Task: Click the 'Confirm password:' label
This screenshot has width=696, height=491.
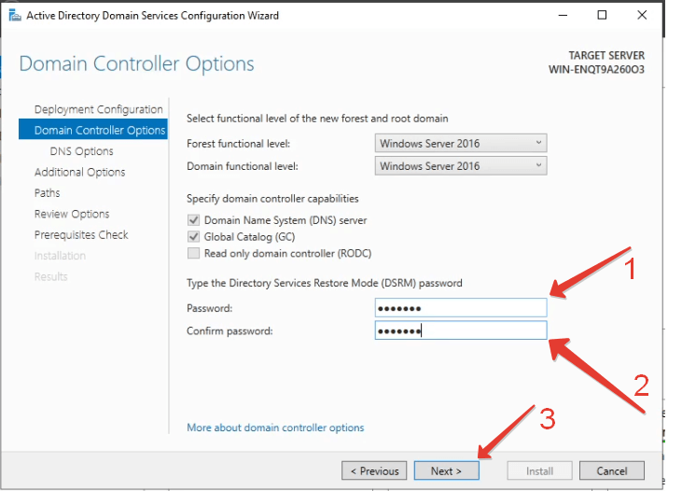Action: click(x=230, y=330)
